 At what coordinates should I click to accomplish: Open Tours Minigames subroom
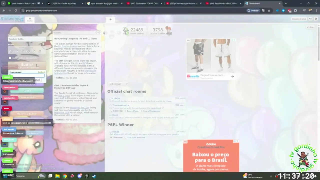coord(150,111)
